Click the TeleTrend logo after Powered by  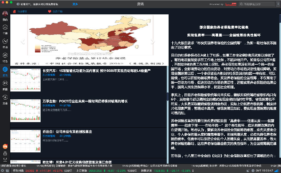click(x=231, y=4)
